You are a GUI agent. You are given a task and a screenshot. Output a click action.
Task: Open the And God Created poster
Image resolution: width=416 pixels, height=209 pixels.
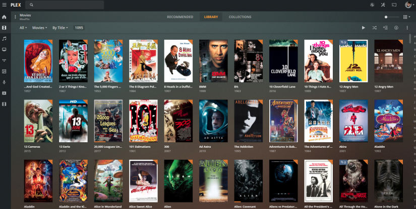38,61
